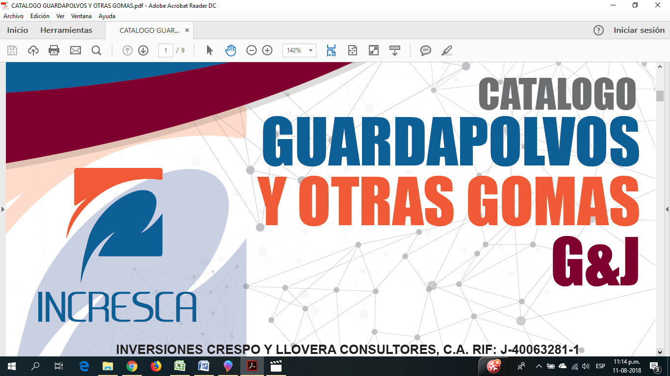670x376 pixels.
Task: Click the vertical scrollbar thumb
Action: click(660, 96)
